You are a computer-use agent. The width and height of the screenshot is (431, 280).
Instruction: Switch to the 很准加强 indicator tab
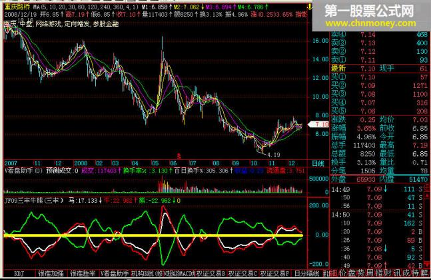(x=51, y=274)
